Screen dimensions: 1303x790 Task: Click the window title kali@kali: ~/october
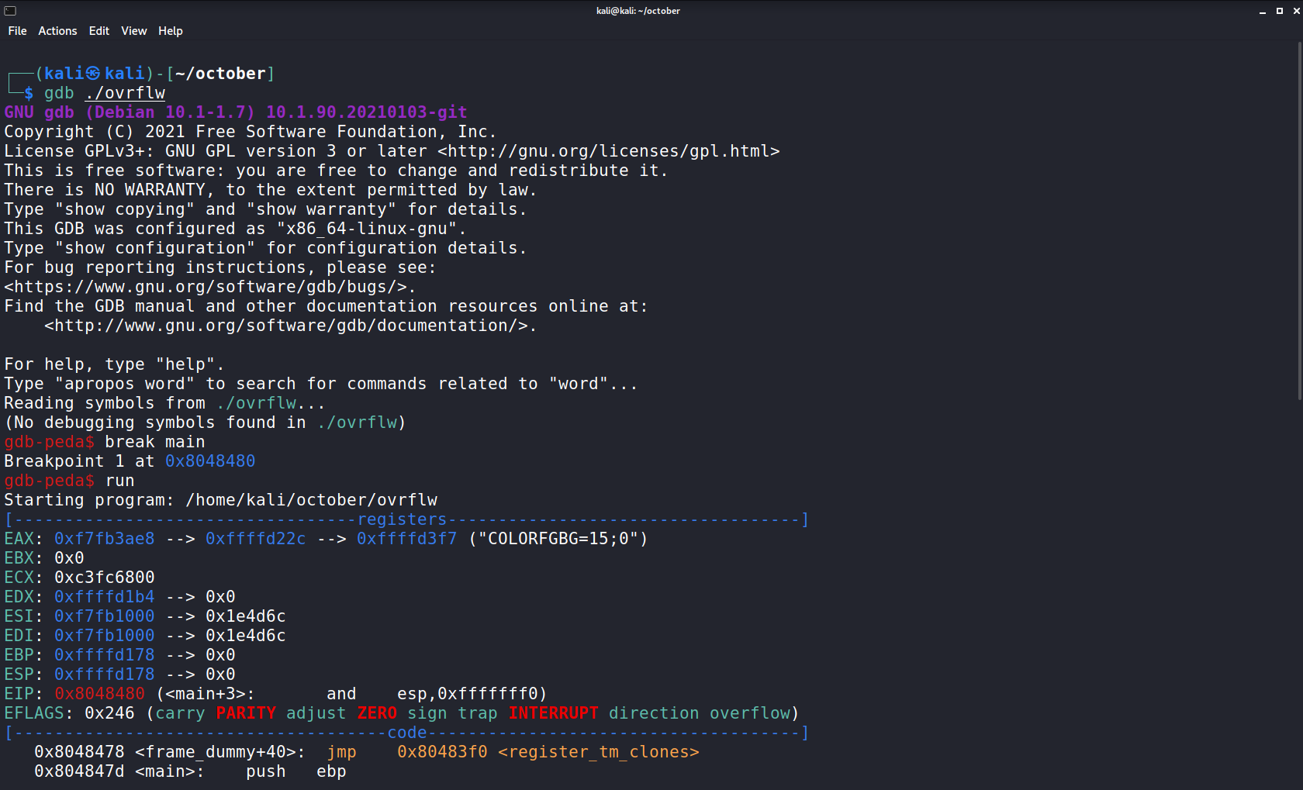tap(638, 11)
